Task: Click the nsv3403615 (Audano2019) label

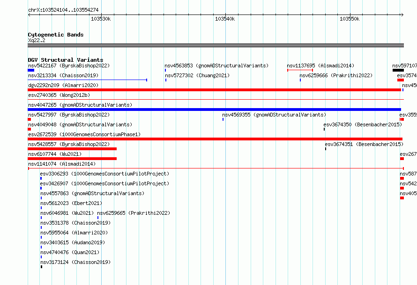Action: pyautogui.click(x=73, y=242)
